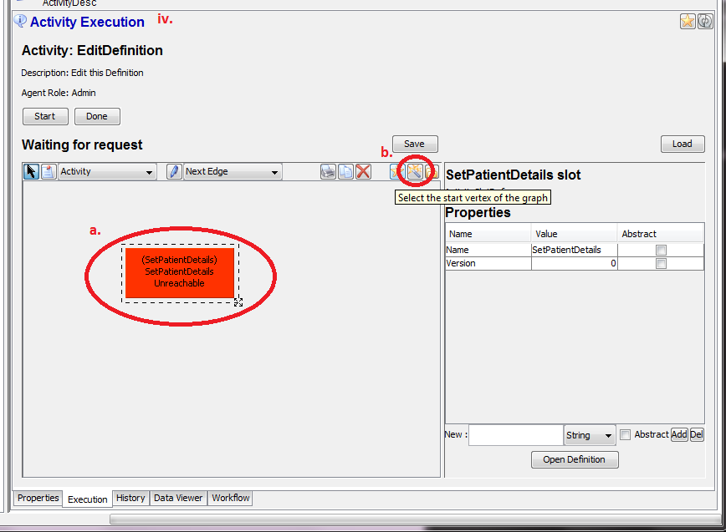Screen dimensions: 726x532
Task: Switch to the Execution tab
Action: [88, 499]
